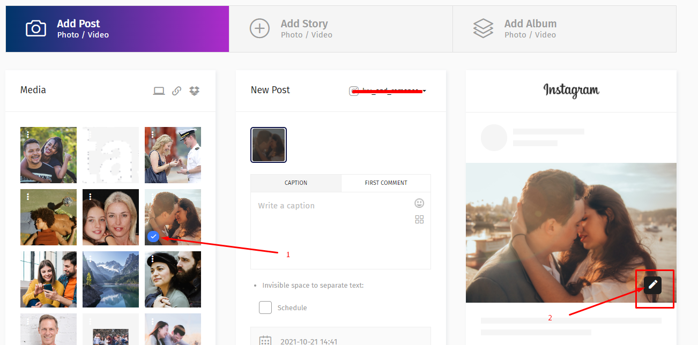This screenshot has height=345, width=698.
Task: Enable the Schedule checkbox
Action: (x=265, y=307)
